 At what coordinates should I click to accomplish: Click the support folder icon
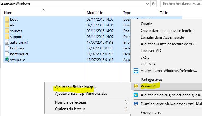(x=7, y=37)
